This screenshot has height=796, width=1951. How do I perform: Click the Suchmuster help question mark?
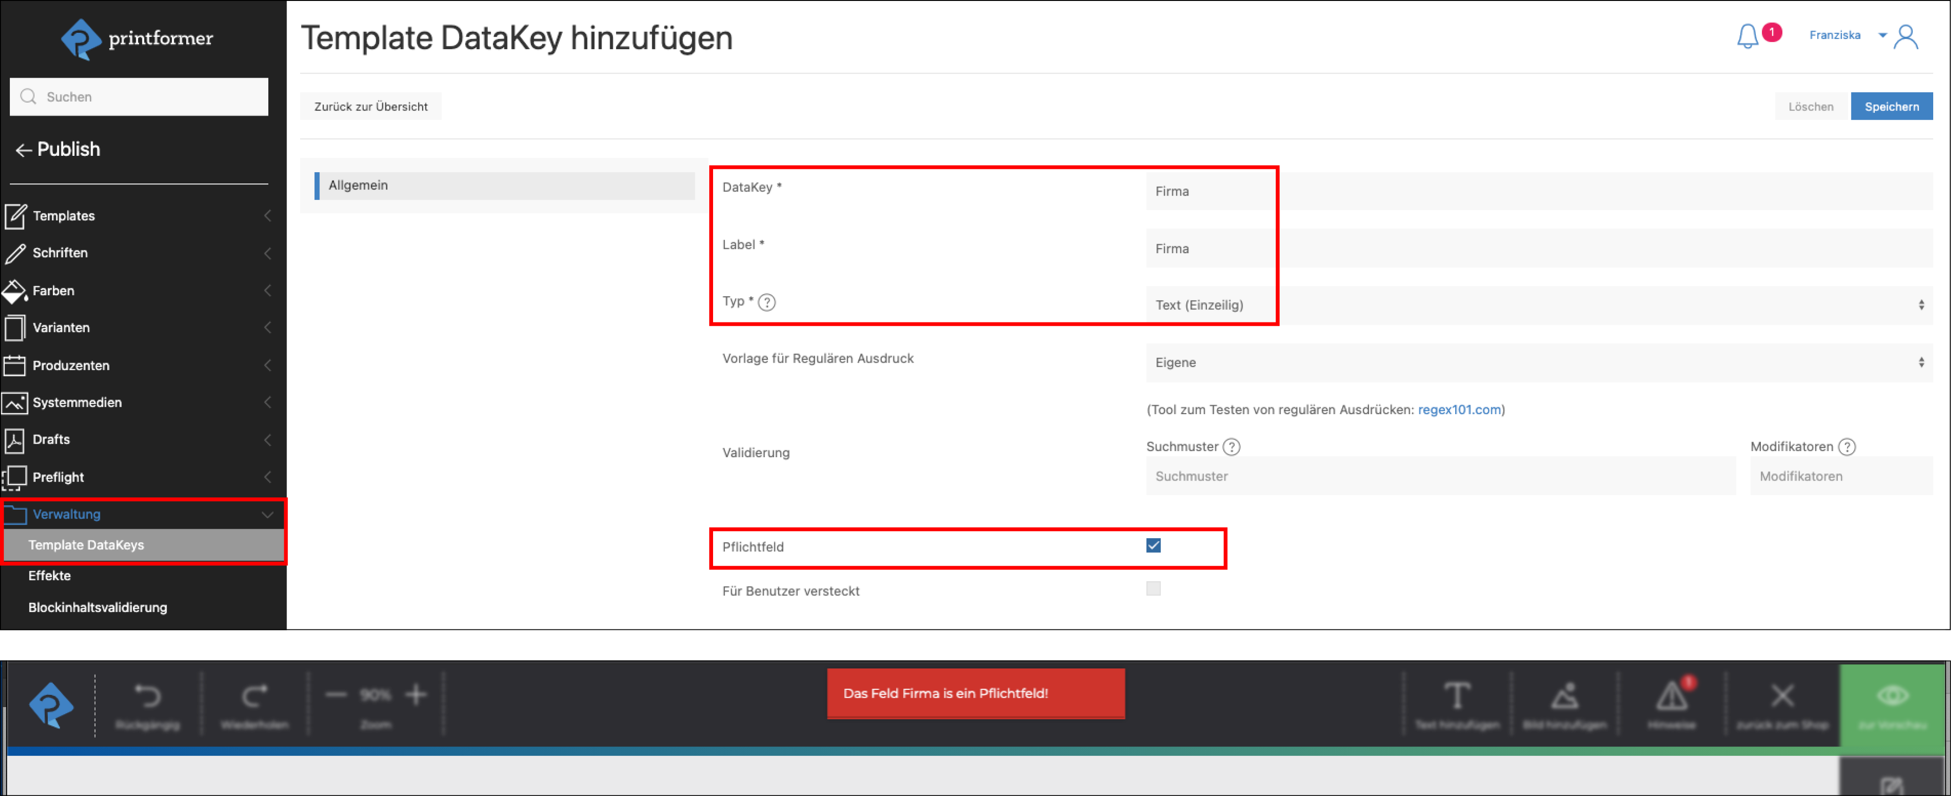(1231, 446)
